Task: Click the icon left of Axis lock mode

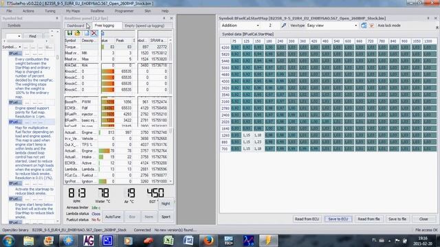Action: 371,25
